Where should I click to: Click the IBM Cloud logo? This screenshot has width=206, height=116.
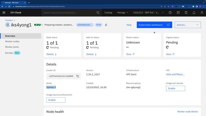16,13
